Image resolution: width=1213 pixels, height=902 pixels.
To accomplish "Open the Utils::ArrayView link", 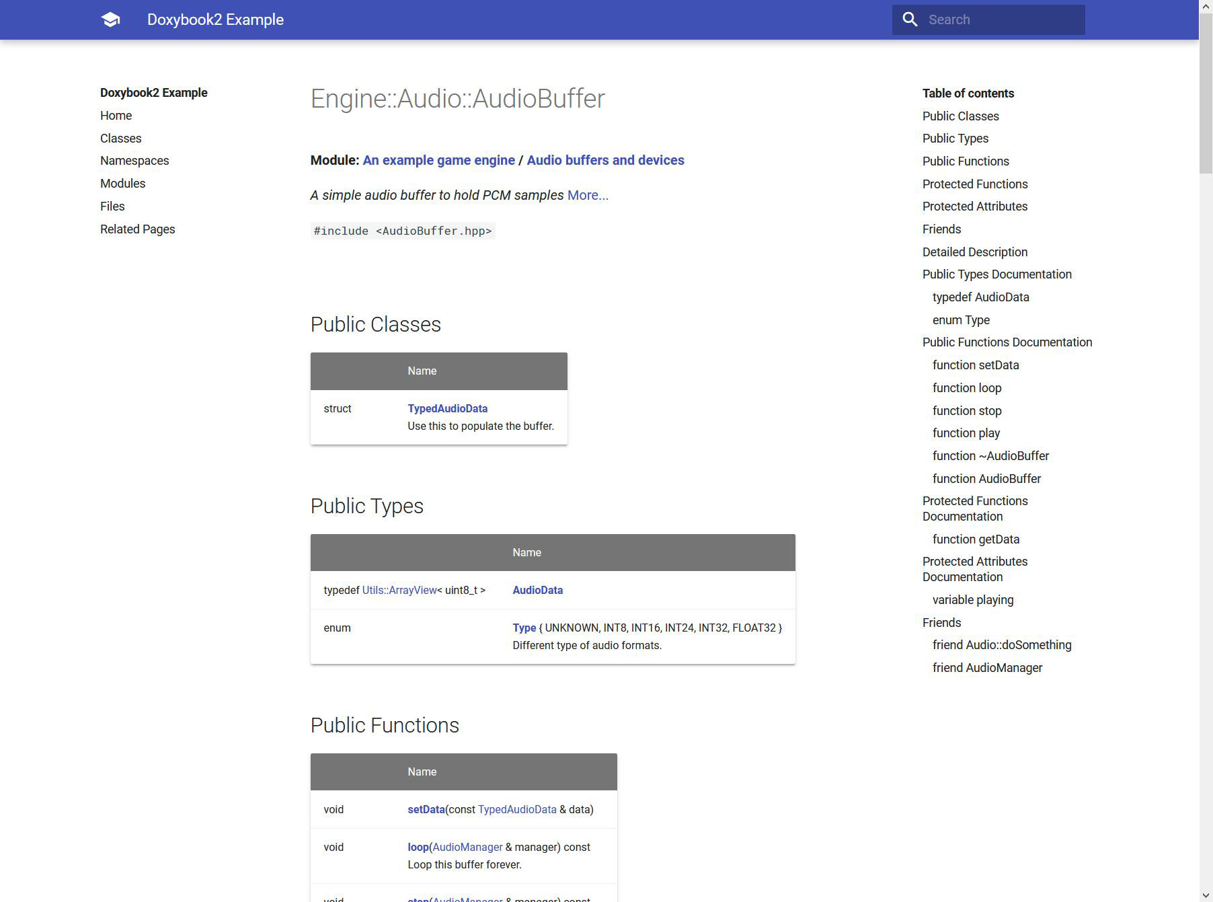I will (399, 590).
